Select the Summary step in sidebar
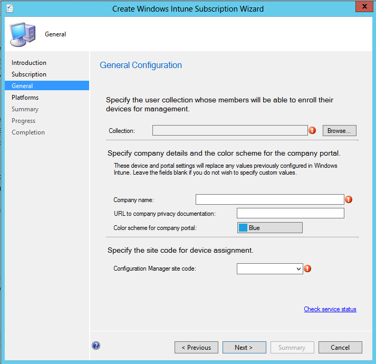This screenshot has width=376, height=364. point(25,109)
